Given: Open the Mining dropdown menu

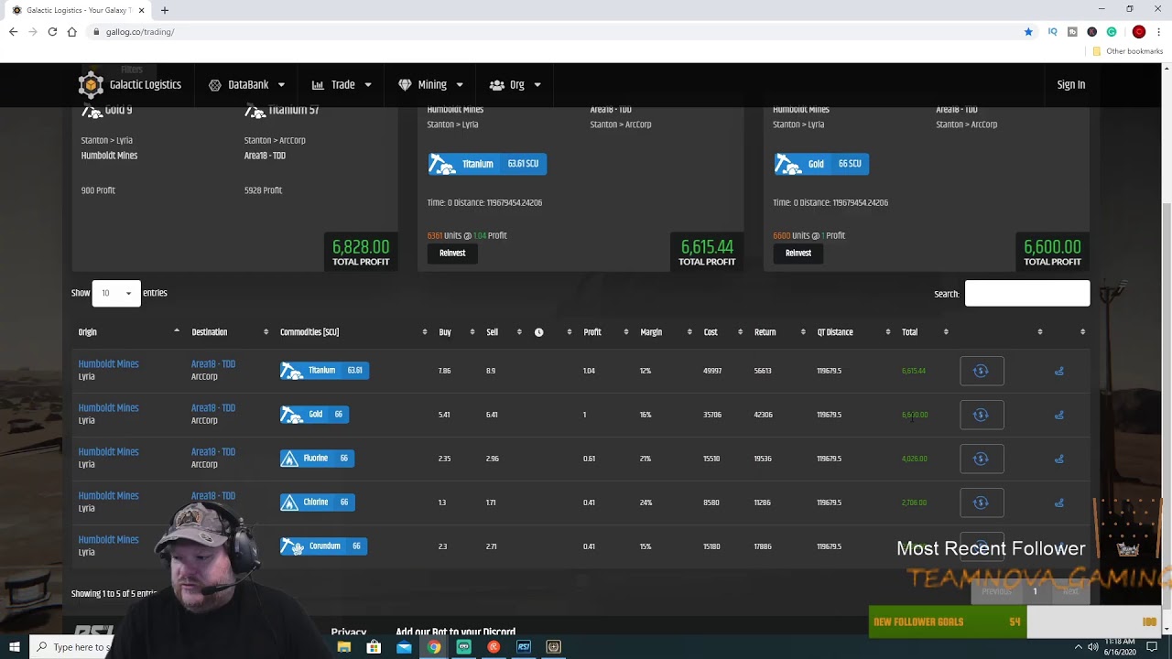Looking at the screenshot, I should point(430,85).
